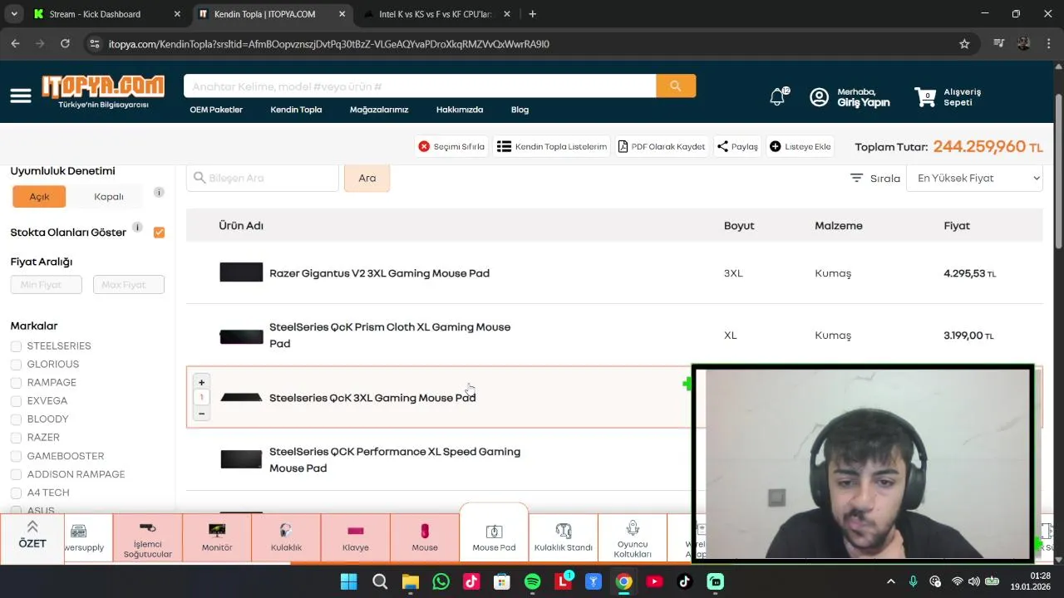
Task: Check the RAMPAGE brand filter
Action: (16, 383)
